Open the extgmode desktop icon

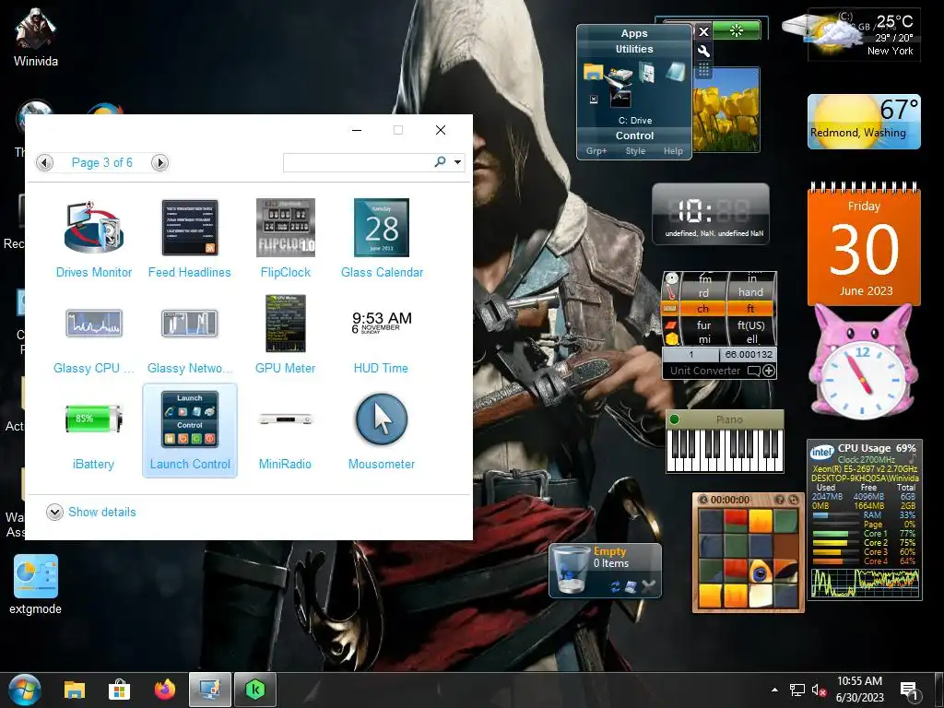point(36,584)
